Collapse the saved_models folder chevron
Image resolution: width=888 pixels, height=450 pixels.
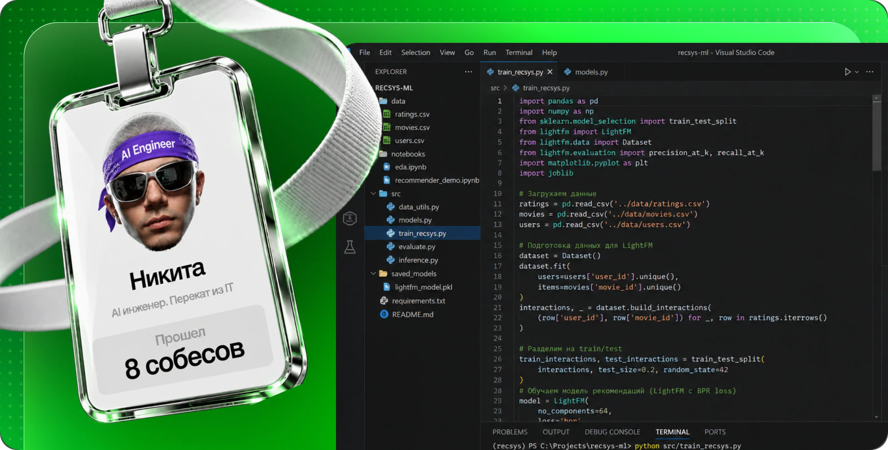coord(373,274)
